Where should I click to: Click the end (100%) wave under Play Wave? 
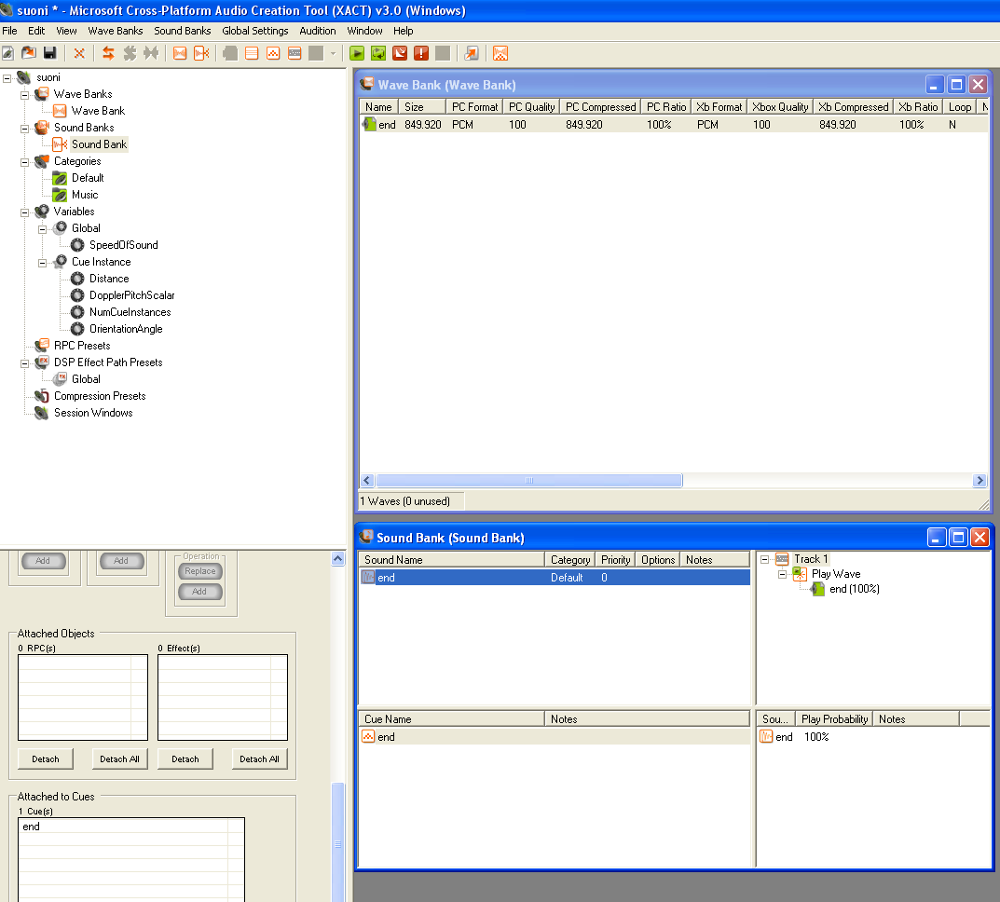854,589
